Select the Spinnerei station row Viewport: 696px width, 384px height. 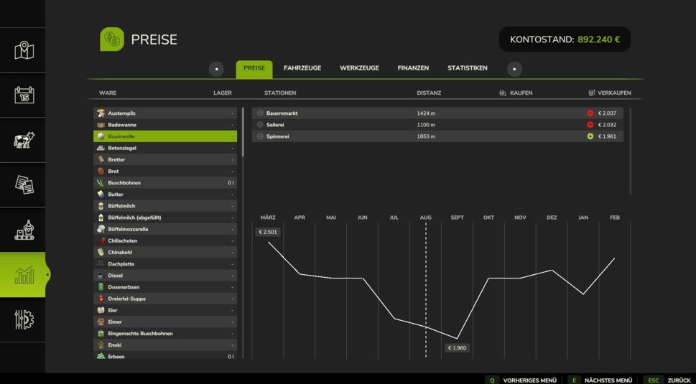(x=437, y=136)
